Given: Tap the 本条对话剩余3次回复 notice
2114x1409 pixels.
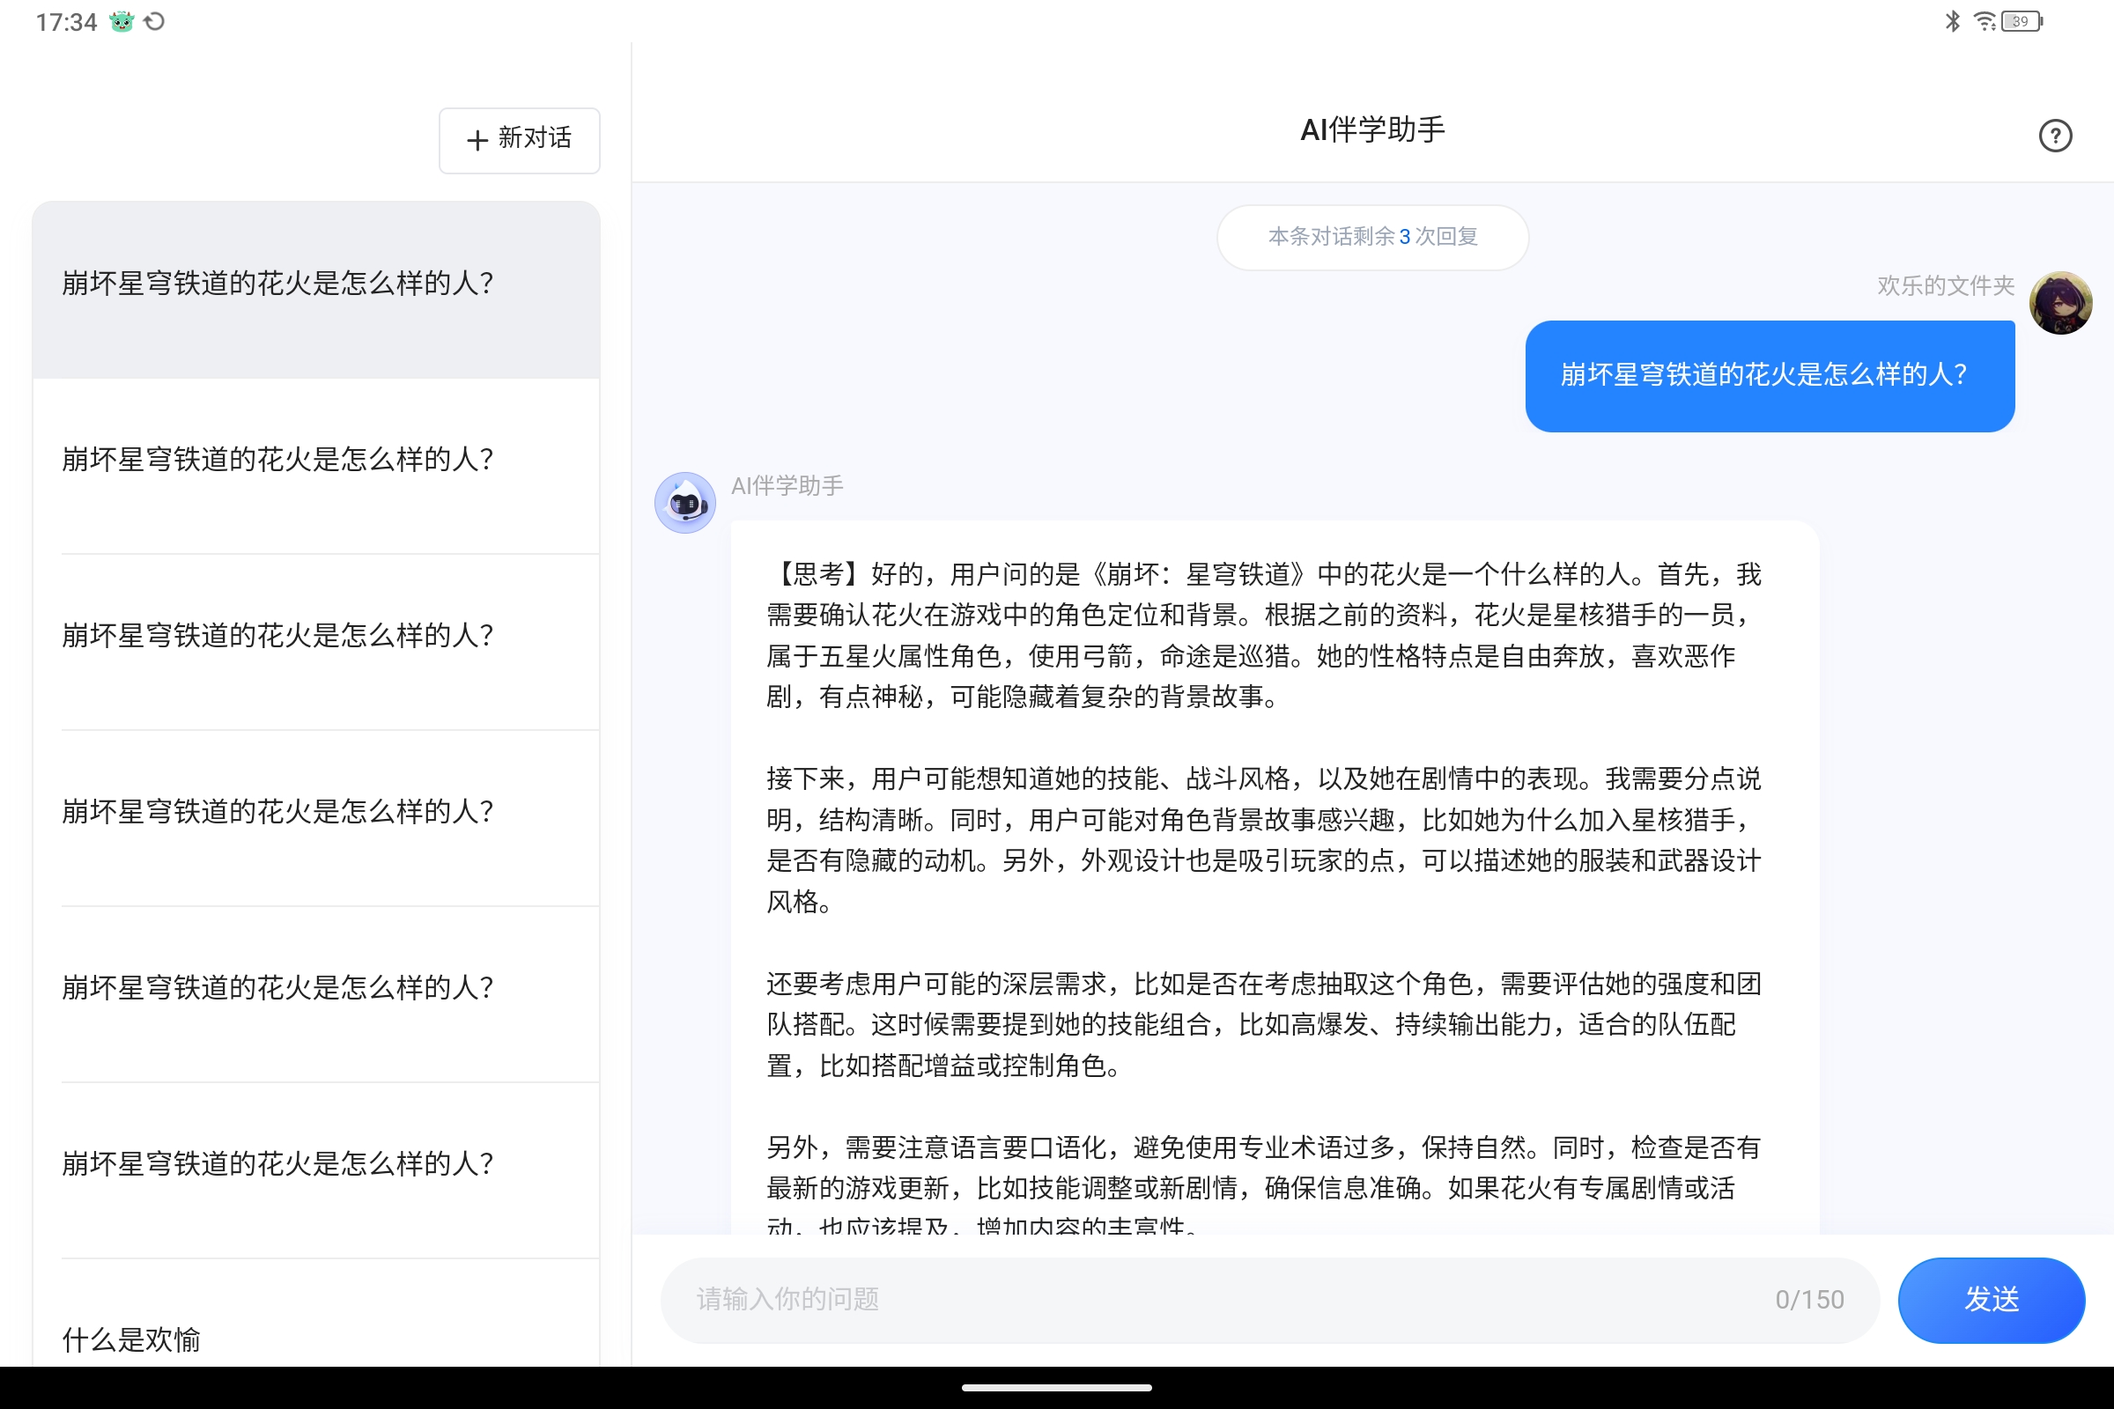Looking at the screenshot, I should [1372, 237].
